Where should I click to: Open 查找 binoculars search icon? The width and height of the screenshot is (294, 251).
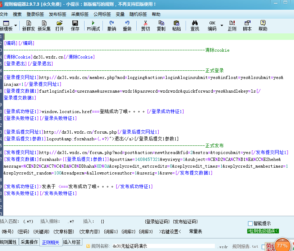(x=195, y=25)
